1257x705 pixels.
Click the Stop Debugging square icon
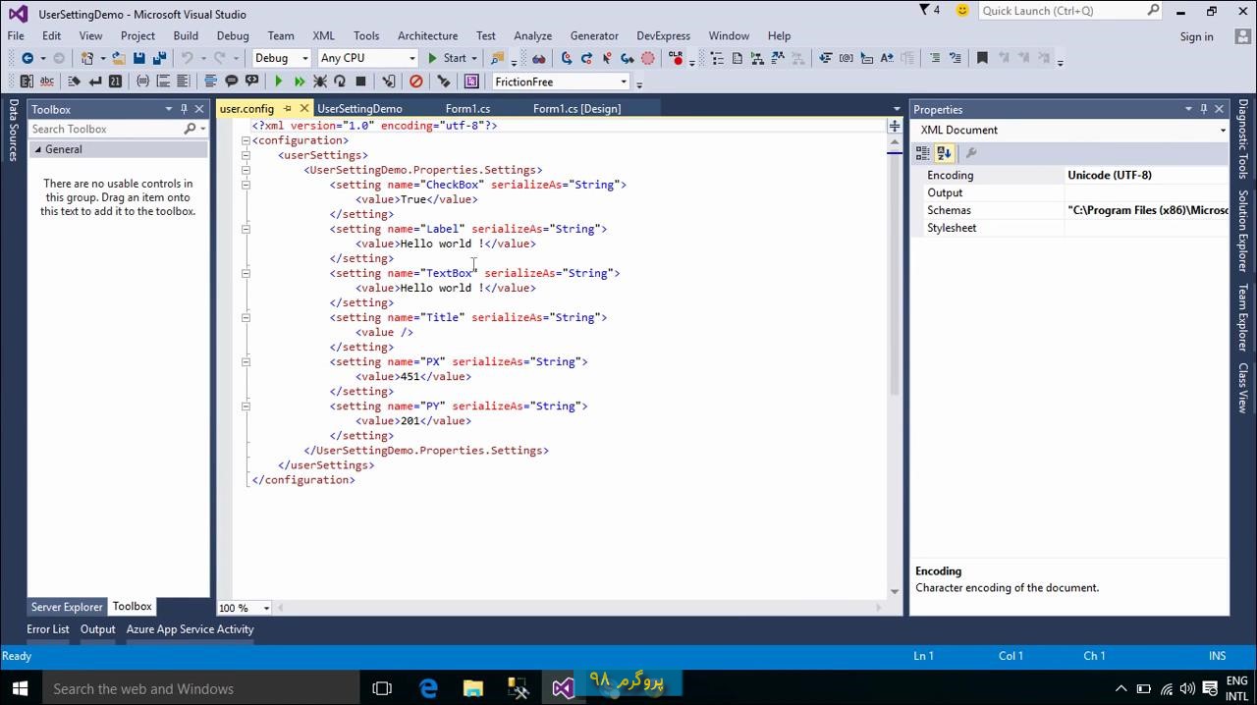[x=362, y=81]
